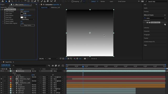Screen dimensions: 168x94
Task: Select the Zoom magnifier tool
Action: click(12, 1)
